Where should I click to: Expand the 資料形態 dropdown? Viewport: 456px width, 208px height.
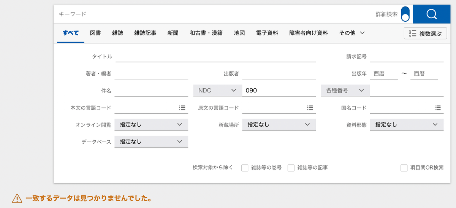[407, 124]
